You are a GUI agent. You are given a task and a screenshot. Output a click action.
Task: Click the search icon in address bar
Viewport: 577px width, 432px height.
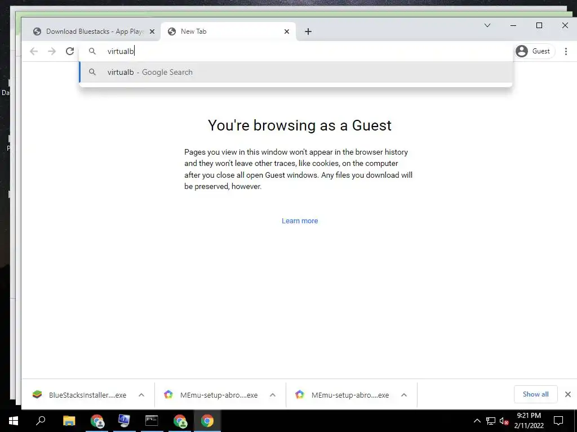pyautogui.click(x=92, y=51)
